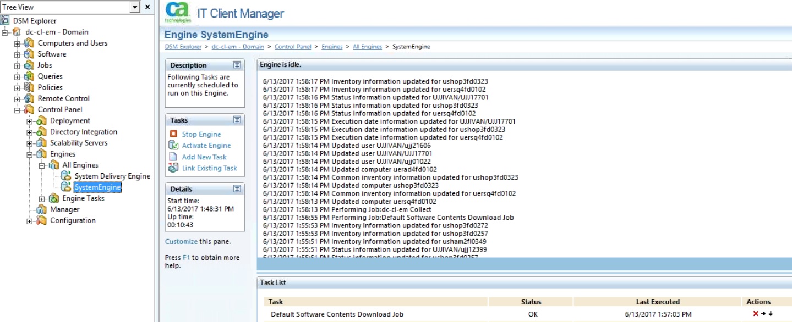This screenshot has width=792, height=322.
Task: Click the down arrow action icon
Action: pyautogui.click(x=771, y=314)
